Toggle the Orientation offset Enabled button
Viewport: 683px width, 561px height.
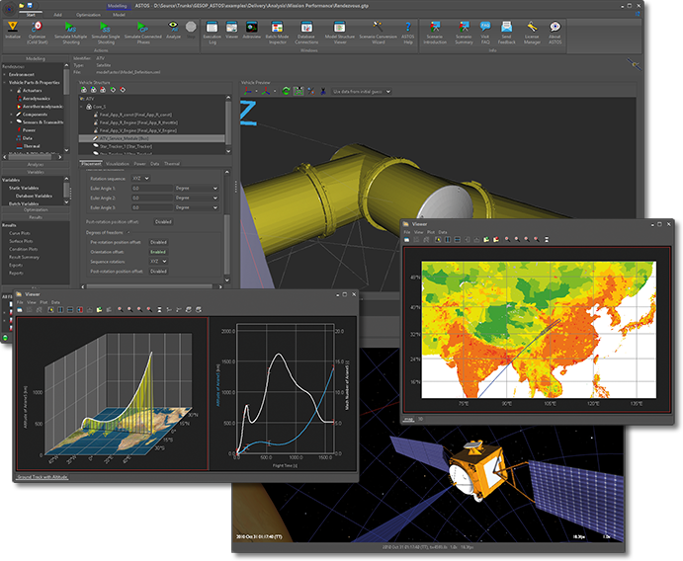pos(158,252)
